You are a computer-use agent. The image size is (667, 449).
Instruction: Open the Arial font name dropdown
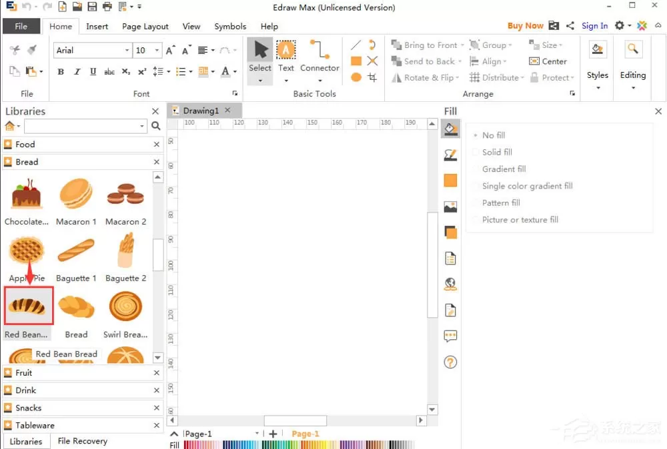point(92,50)
